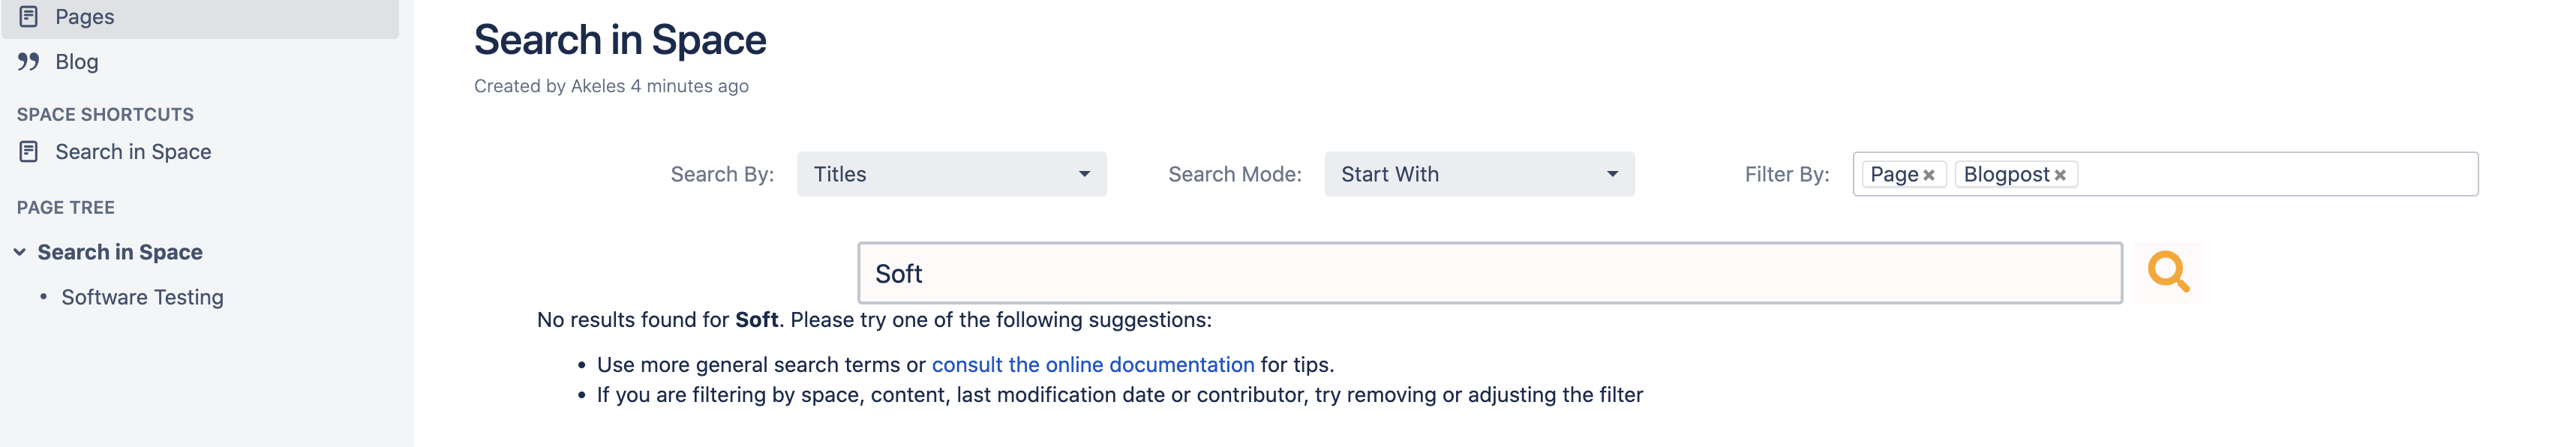
Task: Click the Pages icon in sidebar
Action: tap(29, 16)
